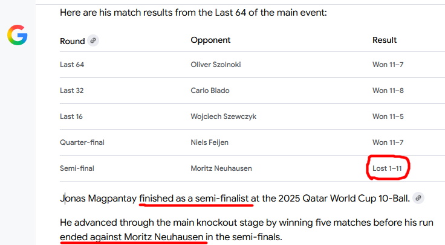Click the link icon beside Round header
The image size is (445, 245).
93,40
